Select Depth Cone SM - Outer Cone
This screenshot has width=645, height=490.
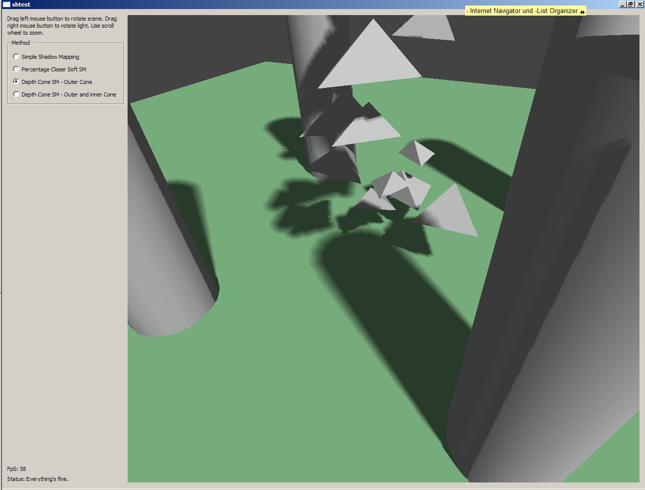[17, 82]
